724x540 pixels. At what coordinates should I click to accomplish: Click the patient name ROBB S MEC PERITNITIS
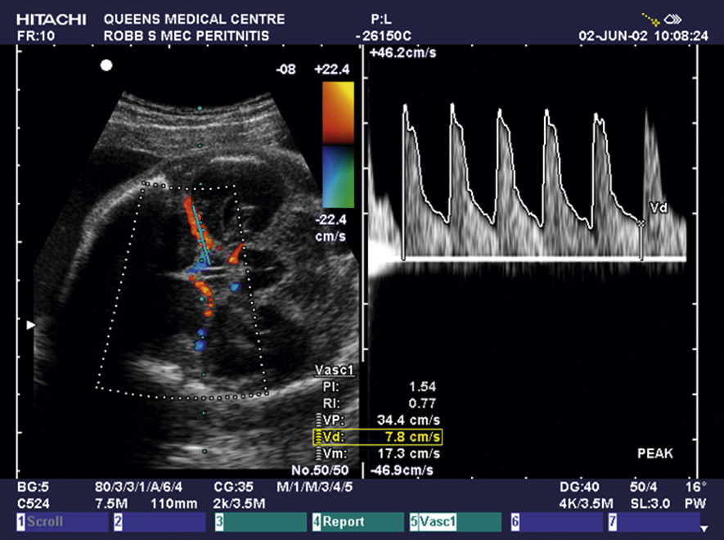[187, 36]
